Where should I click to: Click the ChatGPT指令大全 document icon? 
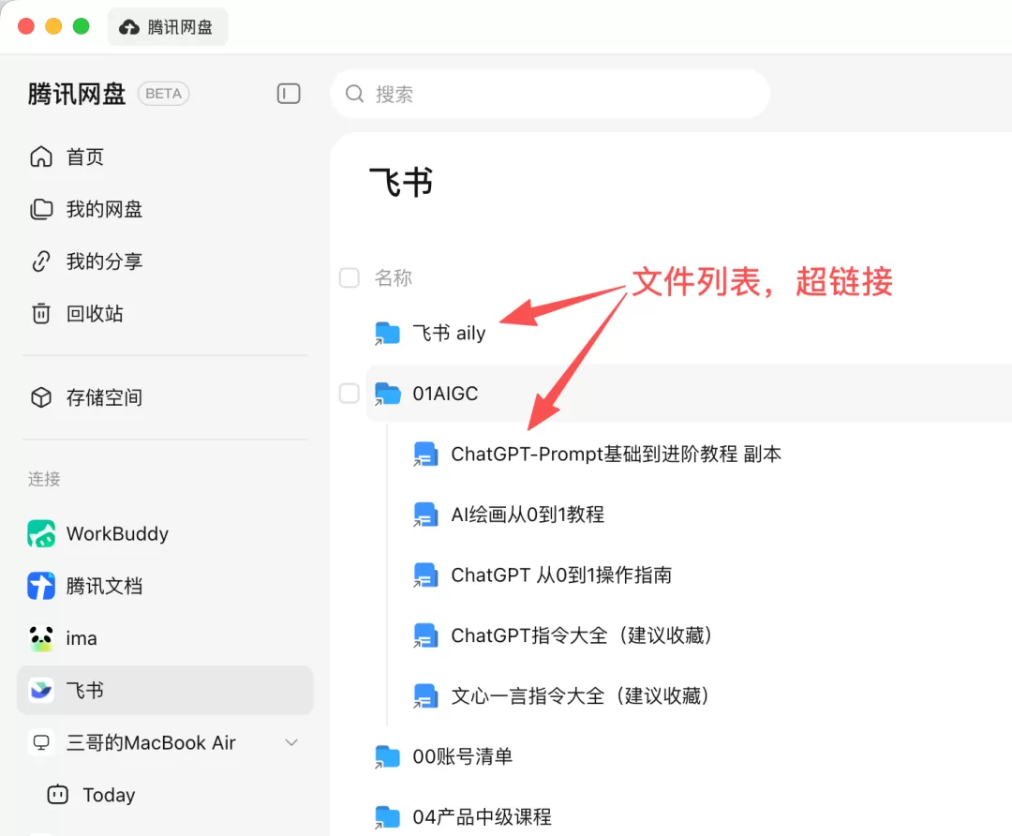coord(425,635)
